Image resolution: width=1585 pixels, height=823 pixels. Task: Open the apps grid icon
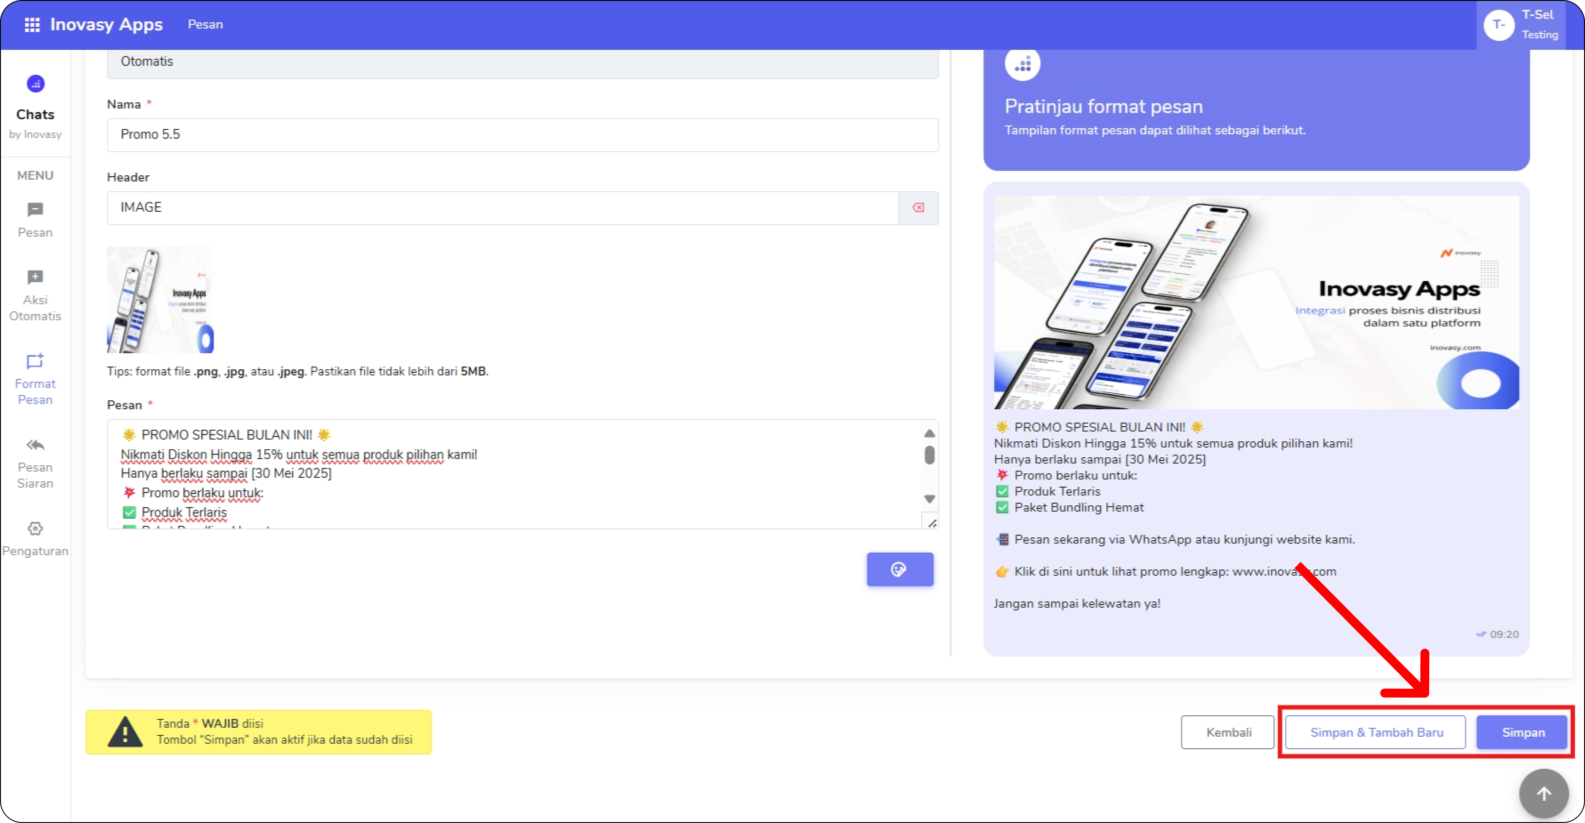coord(32,24)
